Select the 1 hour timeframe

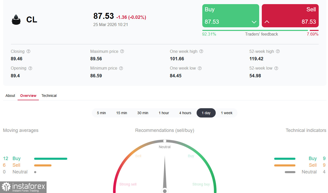click(x=164, y=113)
